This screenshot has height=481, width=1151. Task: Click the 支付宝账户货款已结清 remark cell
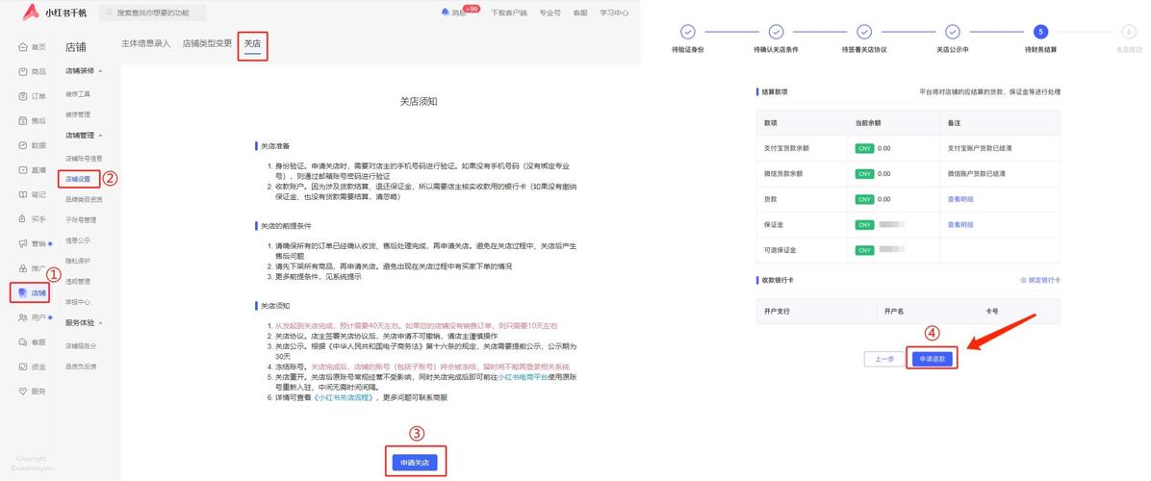click(x=1000, y=148)
